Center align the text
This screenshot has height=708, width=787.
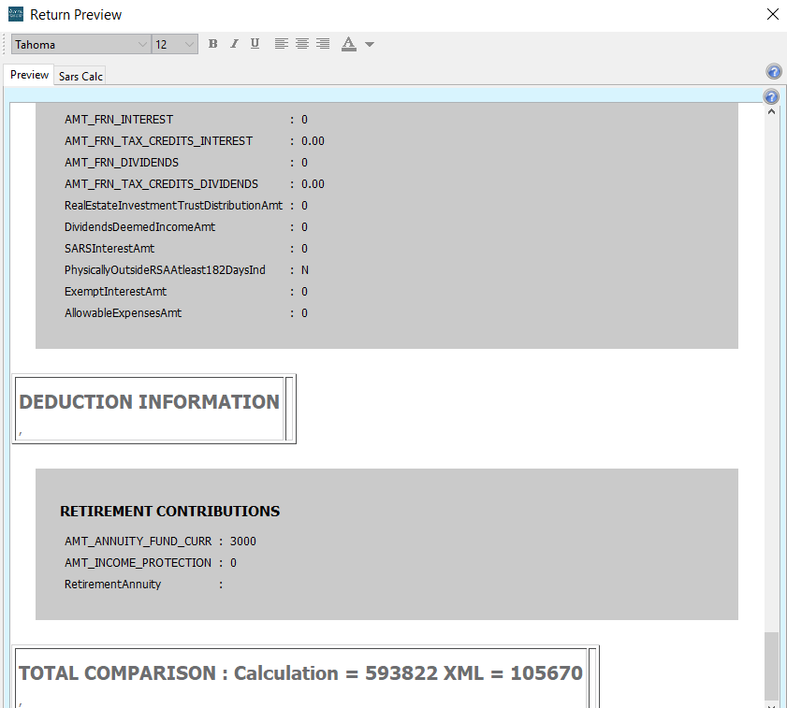(x=302, y=44)
